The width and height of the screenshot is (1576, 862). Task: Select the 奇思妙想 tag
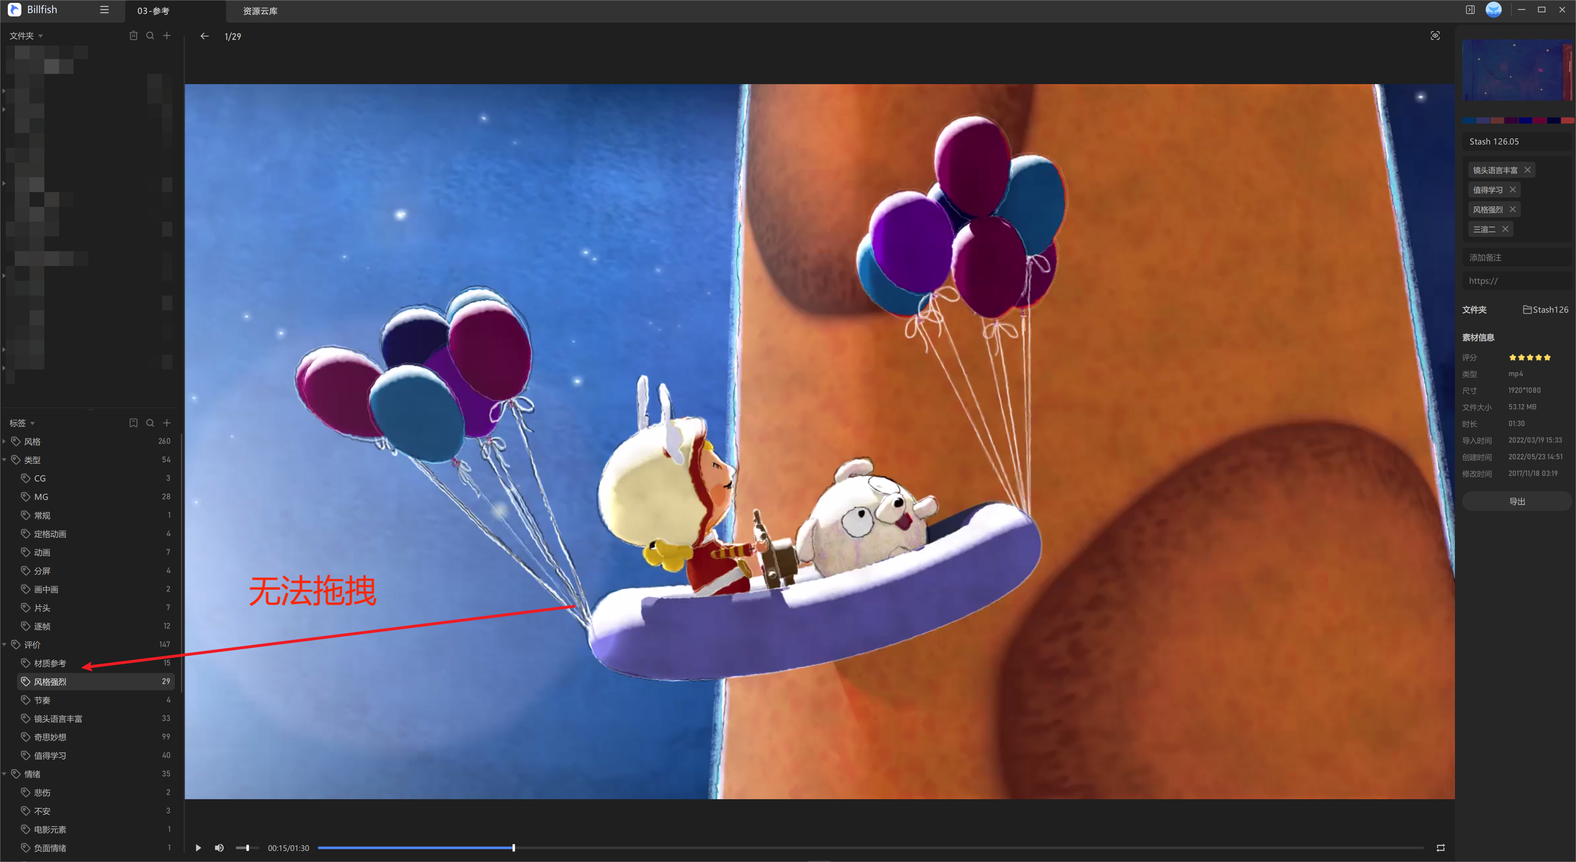[x=96, y=736]
